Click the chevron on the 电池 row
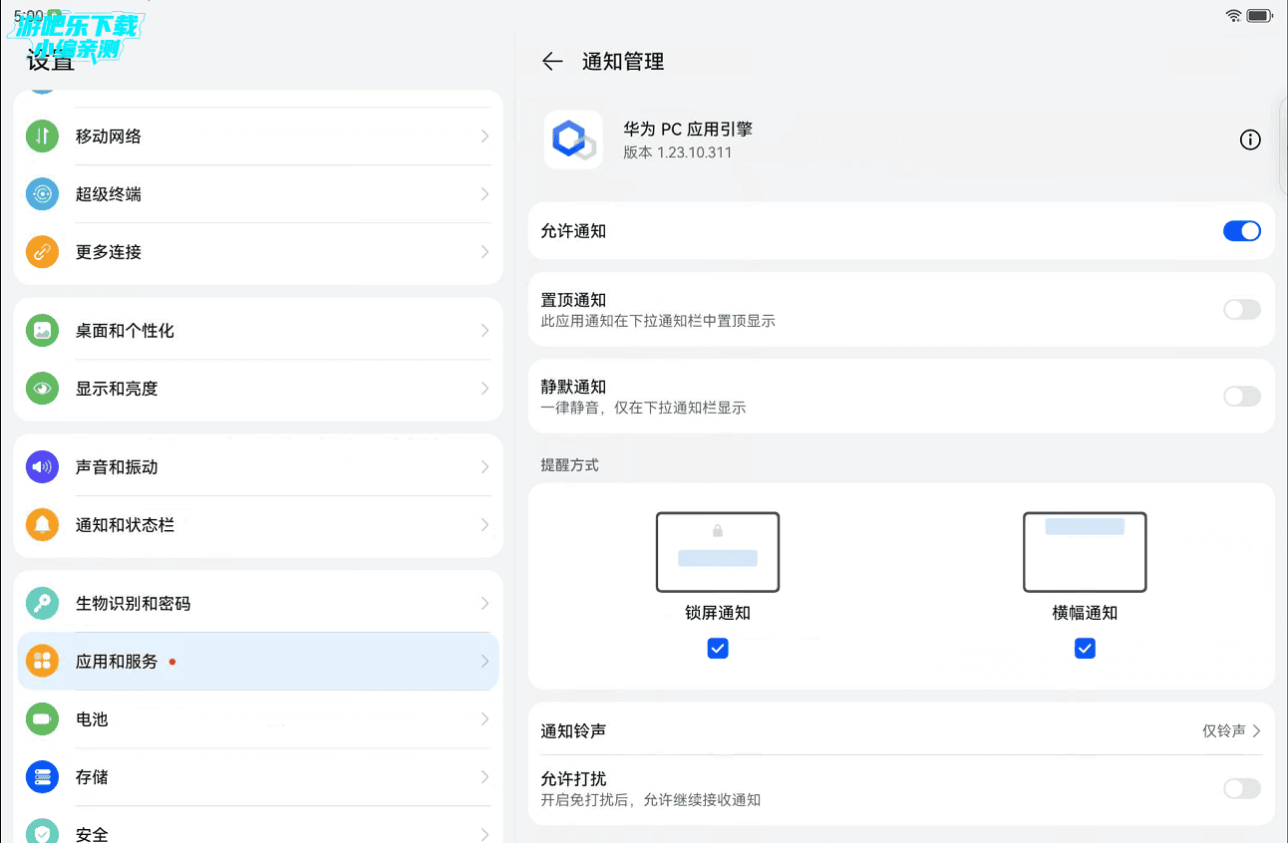The width and height of the screenshot is (1288, 843). pos(484,719)
